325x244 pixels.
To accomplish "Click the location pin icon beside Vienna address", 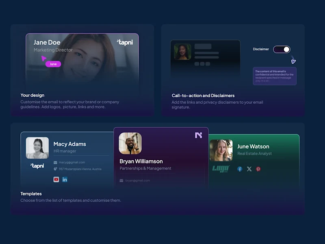I will pyautogui.click(x=55, y=169).
